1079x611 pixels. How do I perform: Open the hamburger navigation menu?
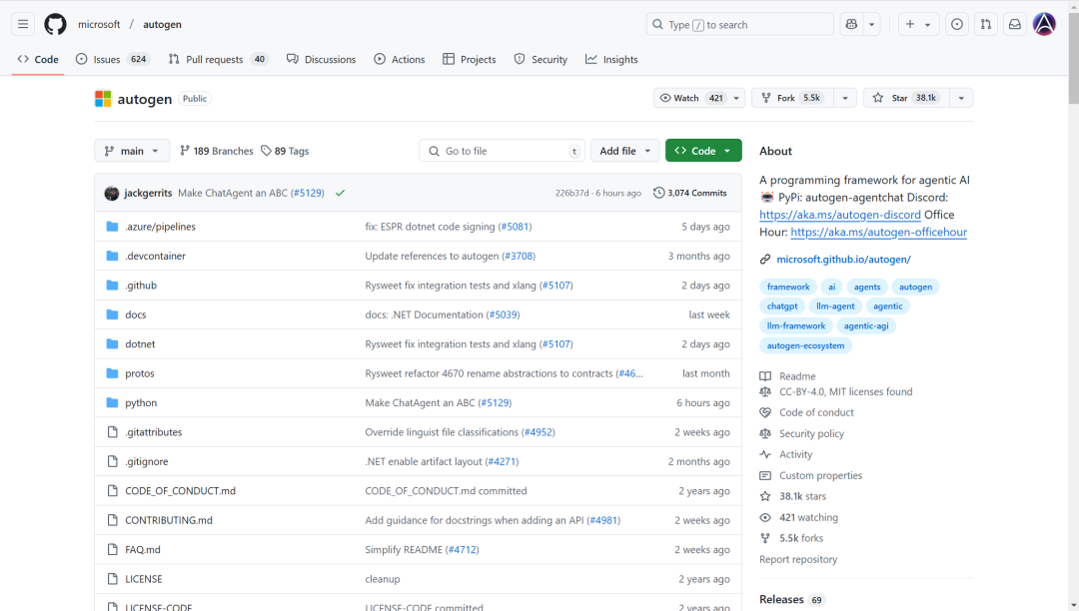(x=23, y=24)
